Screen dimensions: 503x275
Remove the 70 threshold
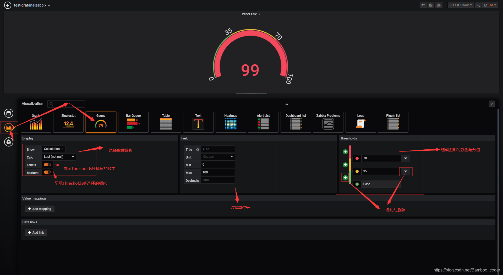(x=406, y=158)
